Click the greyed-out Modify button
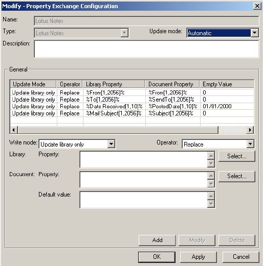 pyautogui.click(x=197, y=240)
